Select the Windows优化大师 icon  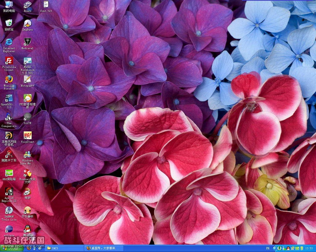[x=27, y=176]
